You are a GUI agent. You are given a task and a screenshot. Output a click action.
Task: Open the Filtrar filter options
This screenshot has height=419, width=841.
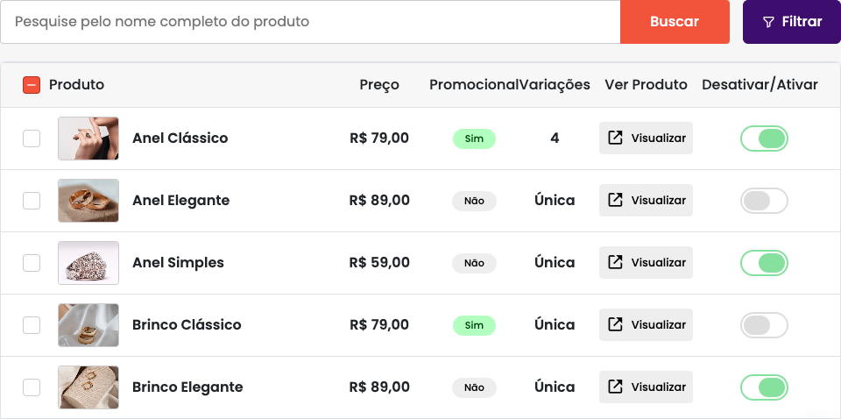[x=792, y=22]
